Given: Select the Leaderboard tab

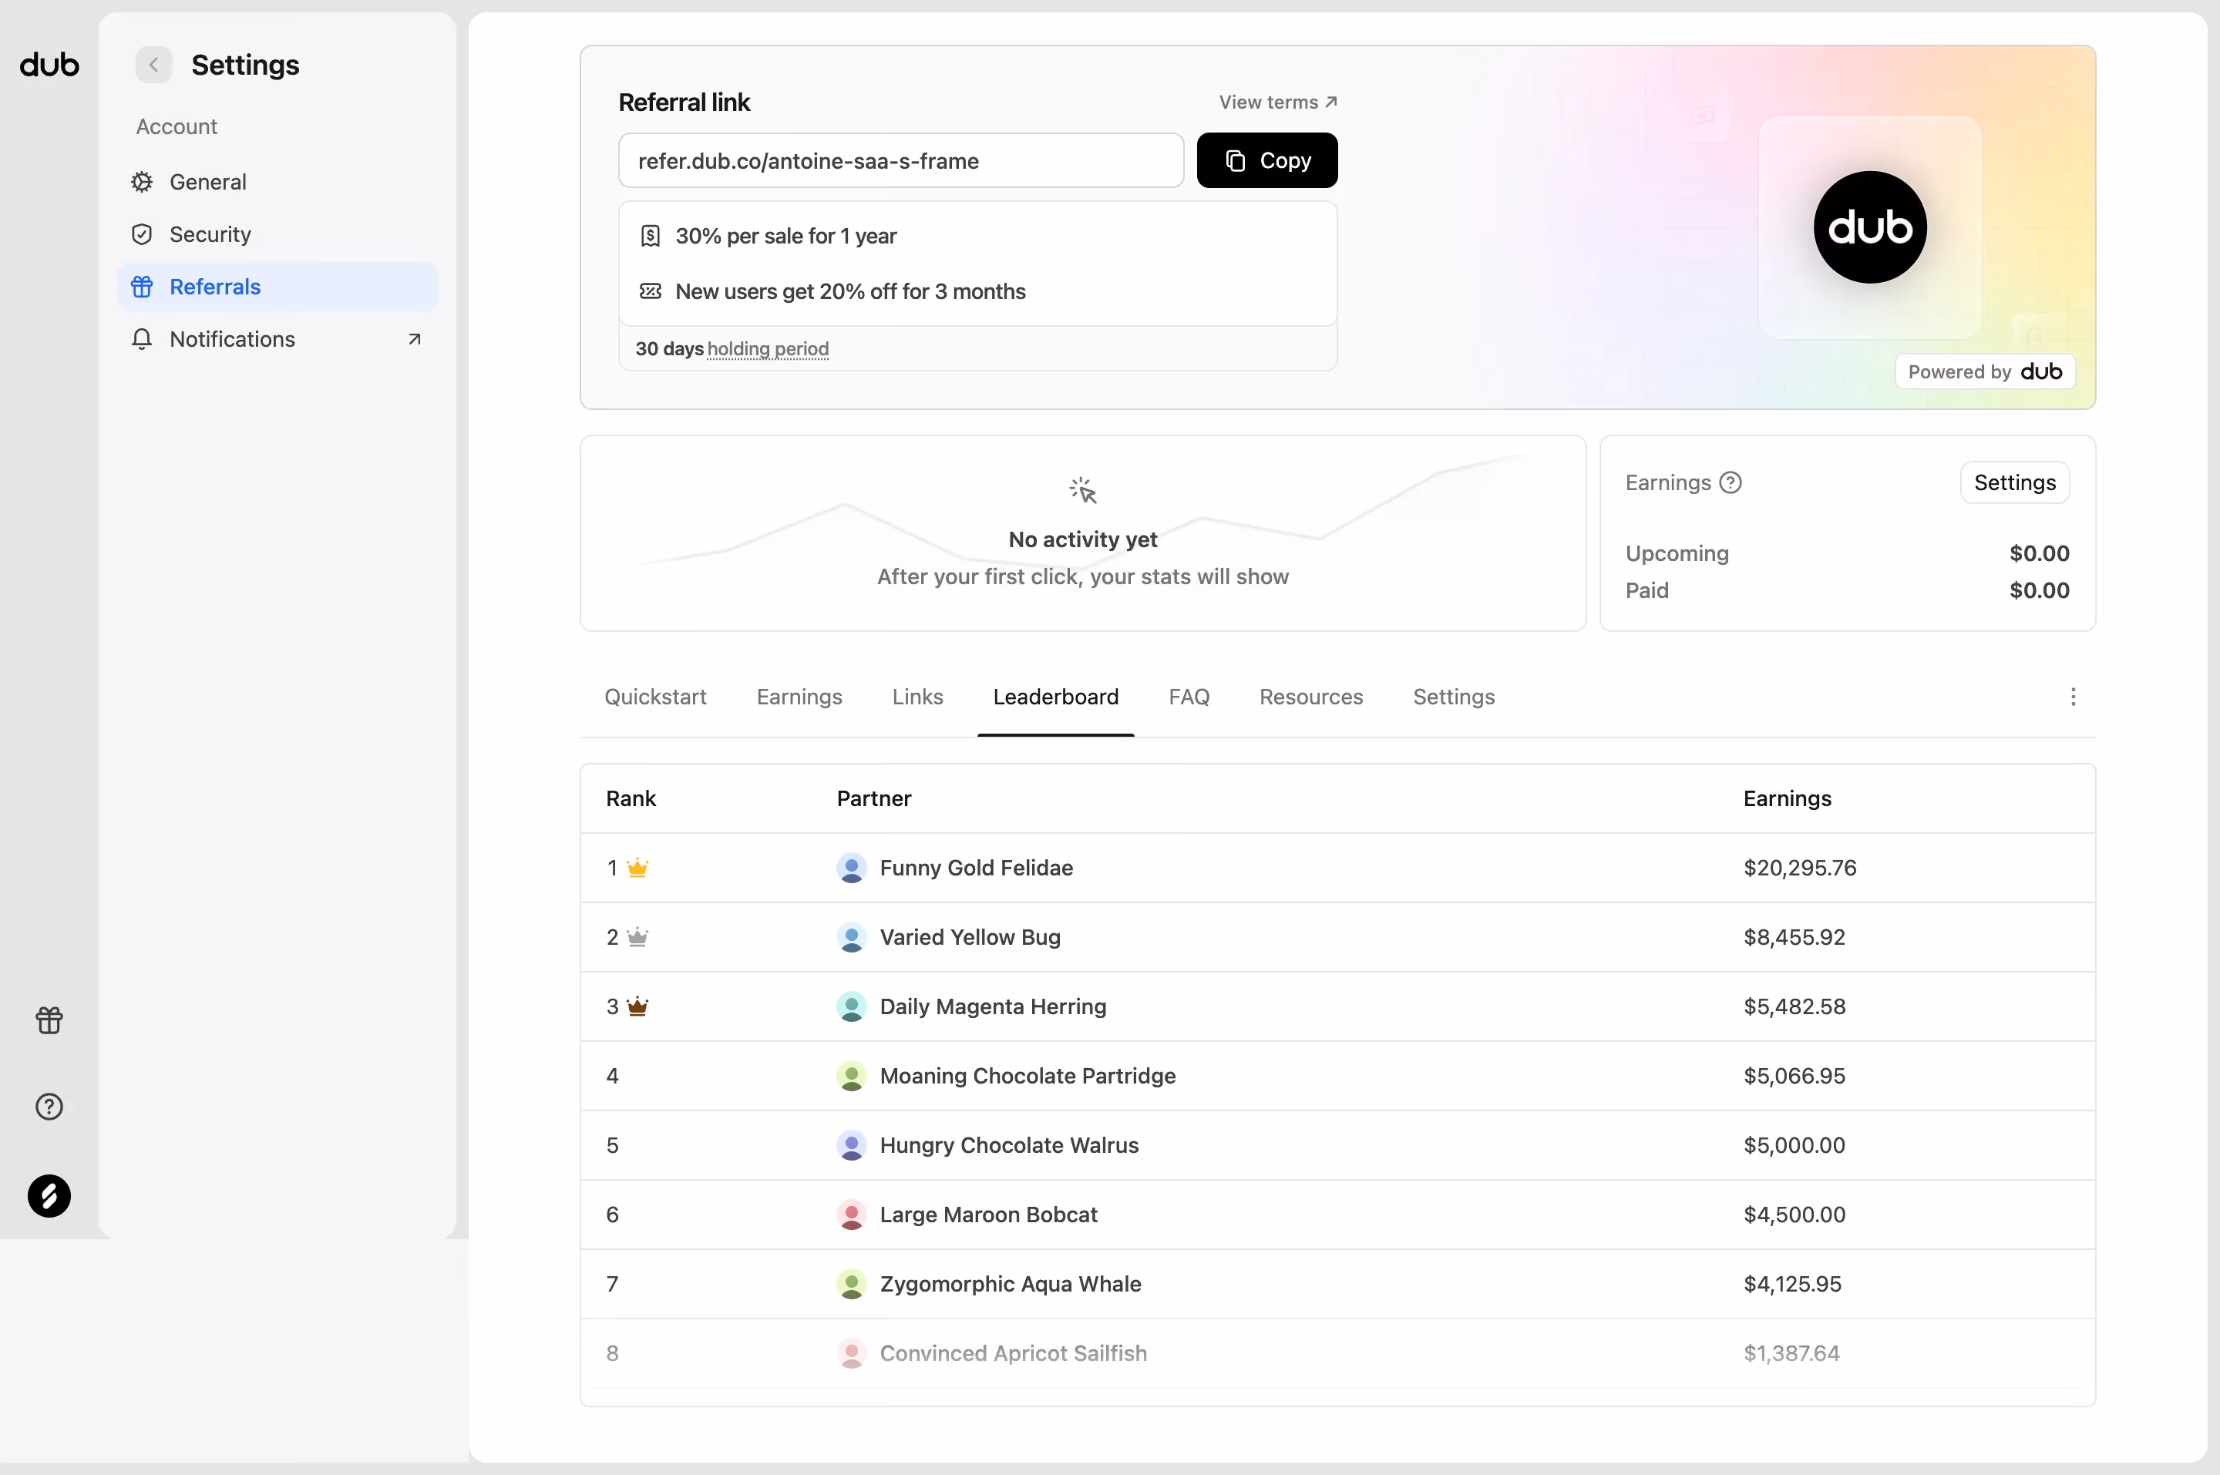Looking at the screenshot, I should click(1056, 697).
